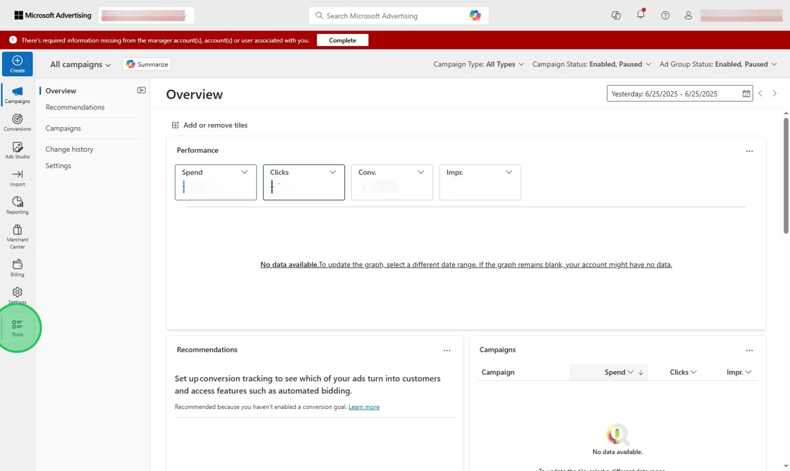Click the page vertical scrollbar

(786, 176)
